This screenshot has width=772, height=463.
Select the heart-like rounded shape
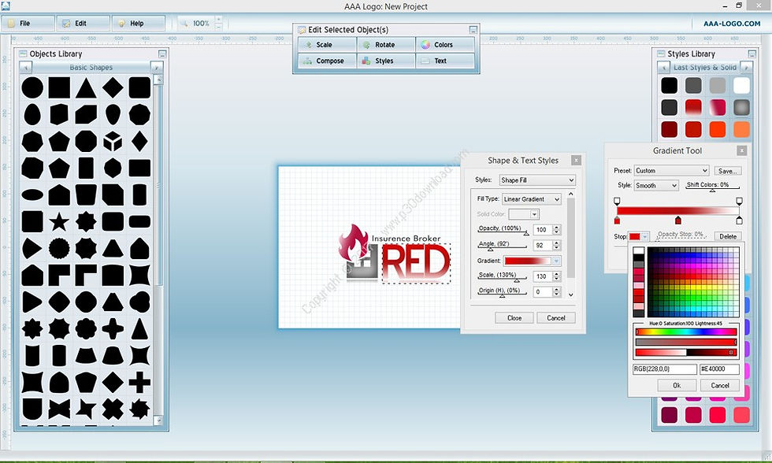(140, 302)
